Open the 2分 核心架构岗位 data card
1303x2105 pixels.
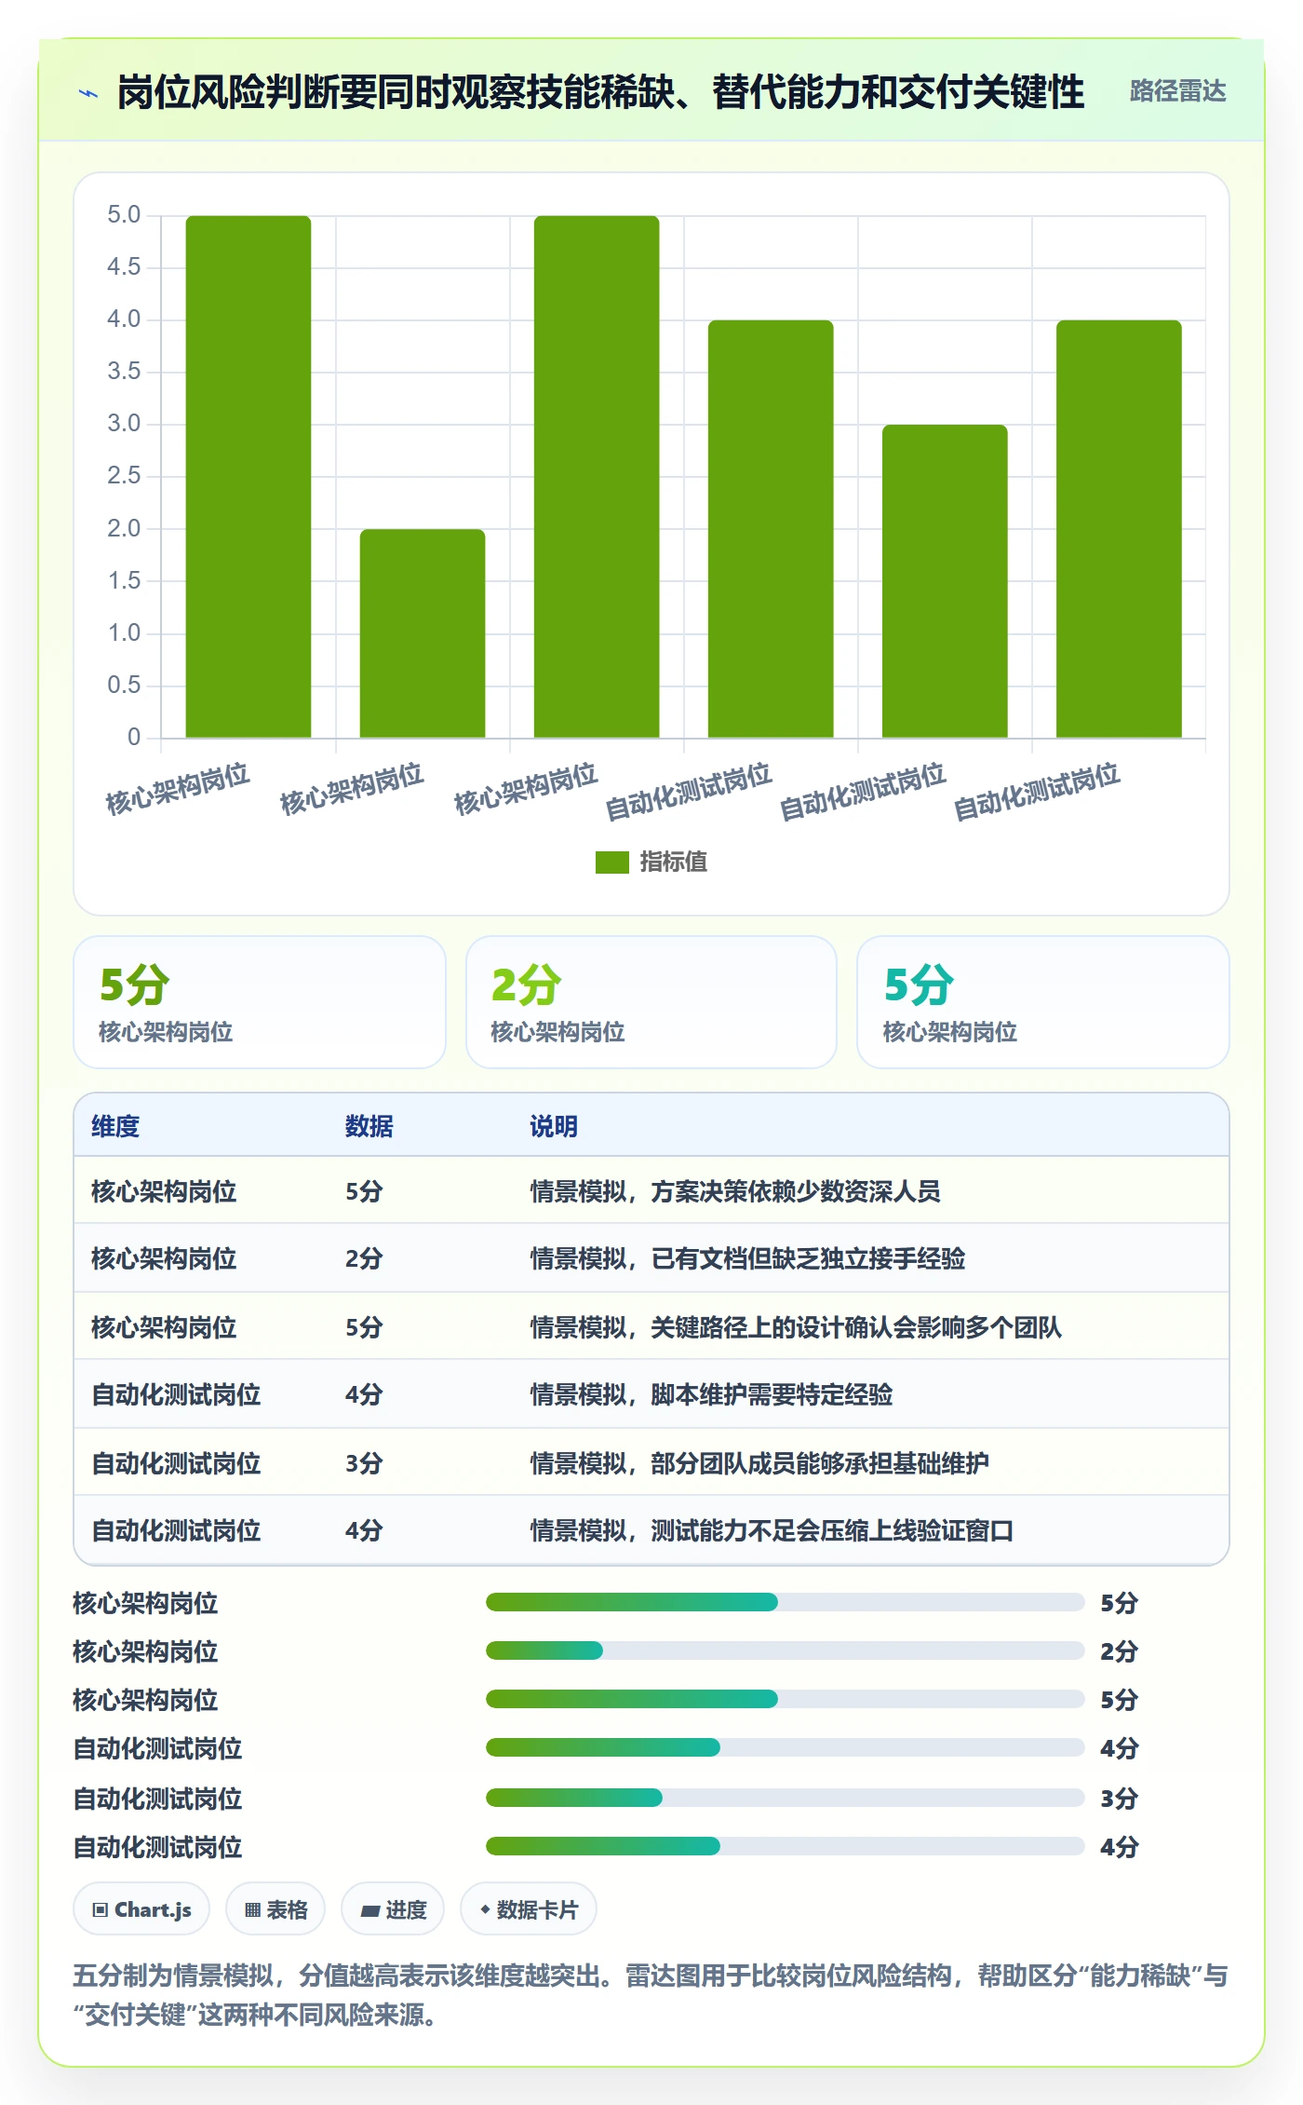click(x=651, y=1001)
